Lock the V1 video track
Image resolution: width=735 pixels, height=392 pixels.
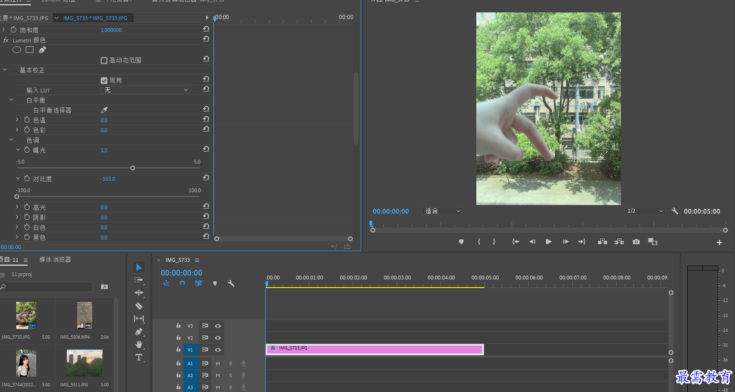(178, 350)
